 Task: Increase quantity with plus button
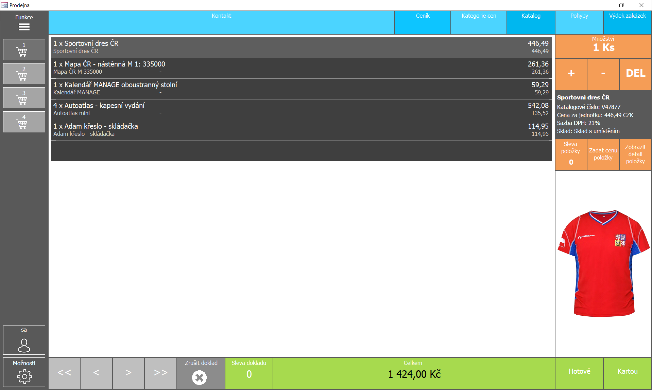tap(571, 74)
